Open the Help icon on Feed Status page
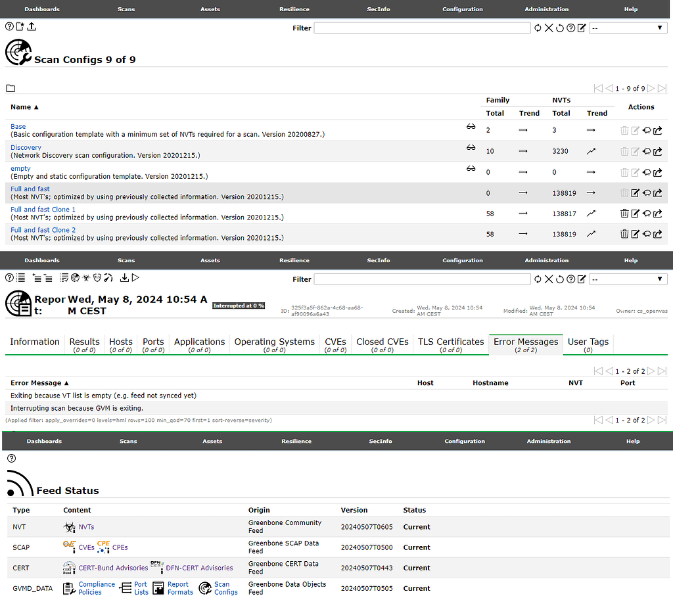The width and height of the screenshot is (673, 596). coord(11,458)
